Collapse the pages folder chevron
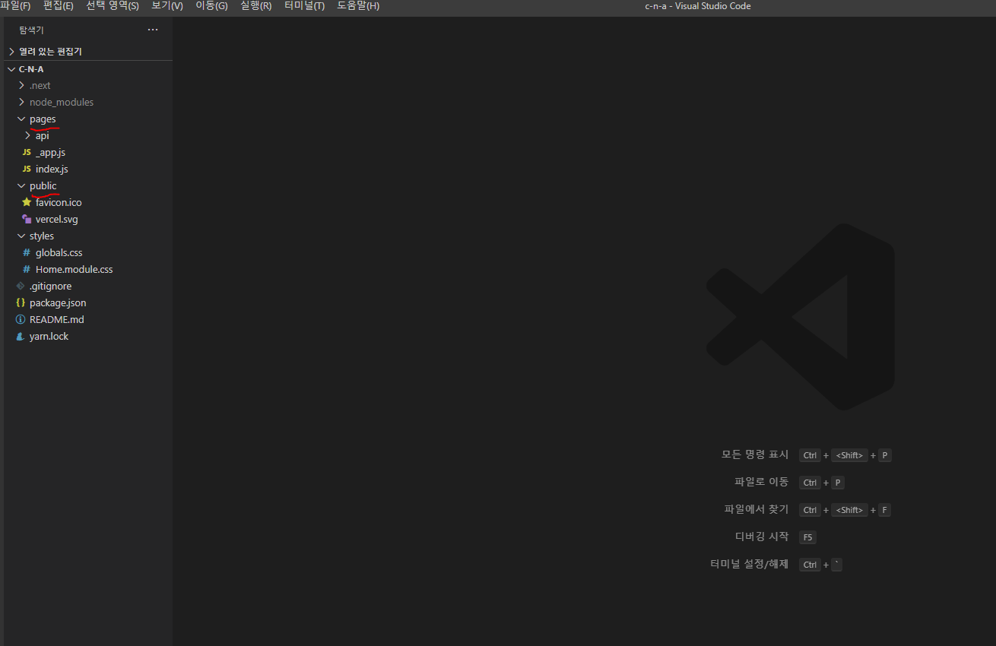Screen dimensions: 996x646 pyautogui.click(x=21, y=119)
